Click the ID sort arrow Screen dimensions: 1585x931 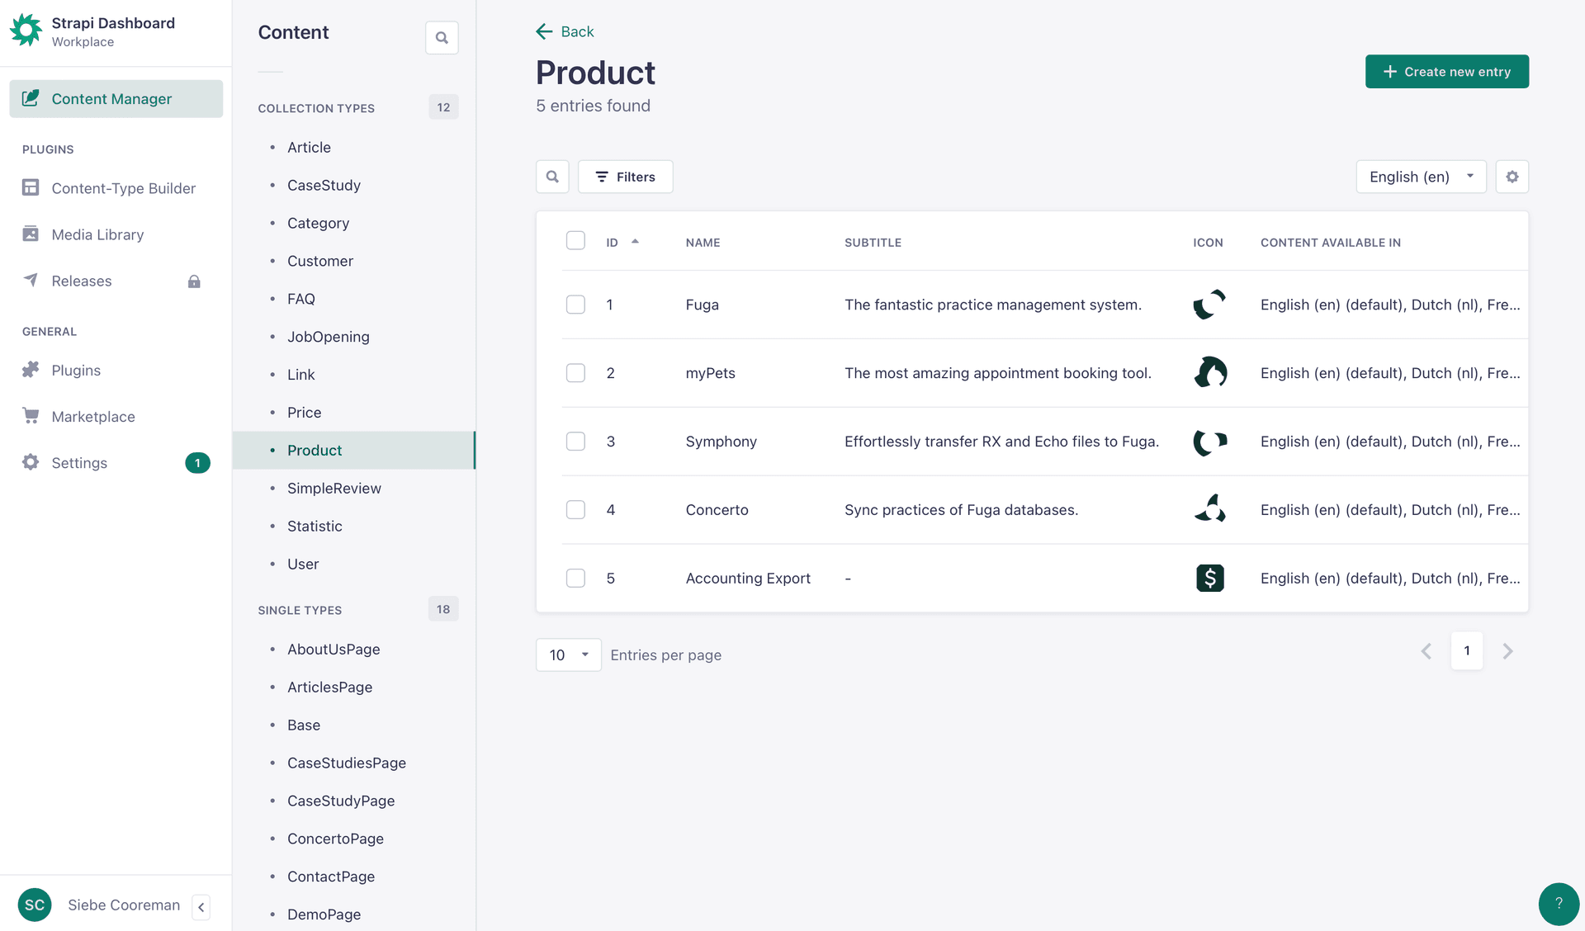[635, 242]
